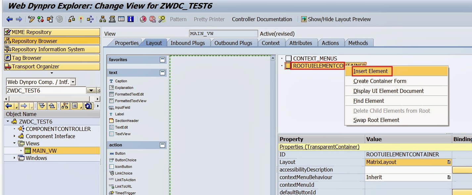
Task: Switch to the Properties tab
Action: coord(126,43)
